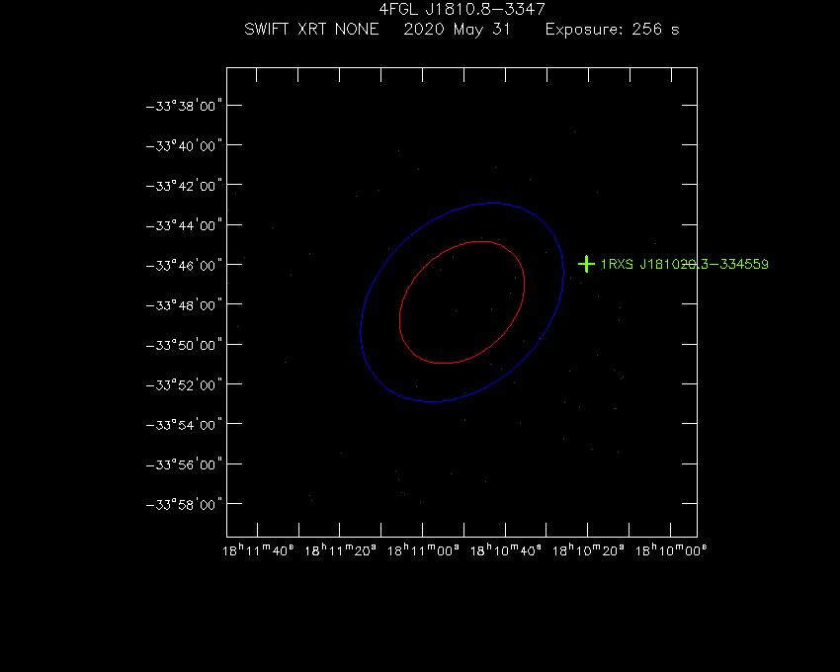
Task: Click the green cross source marker
Action: 587,264
